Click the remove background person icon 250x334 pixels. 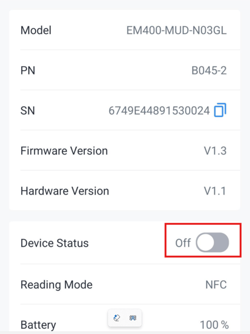(x=133, y=318)
